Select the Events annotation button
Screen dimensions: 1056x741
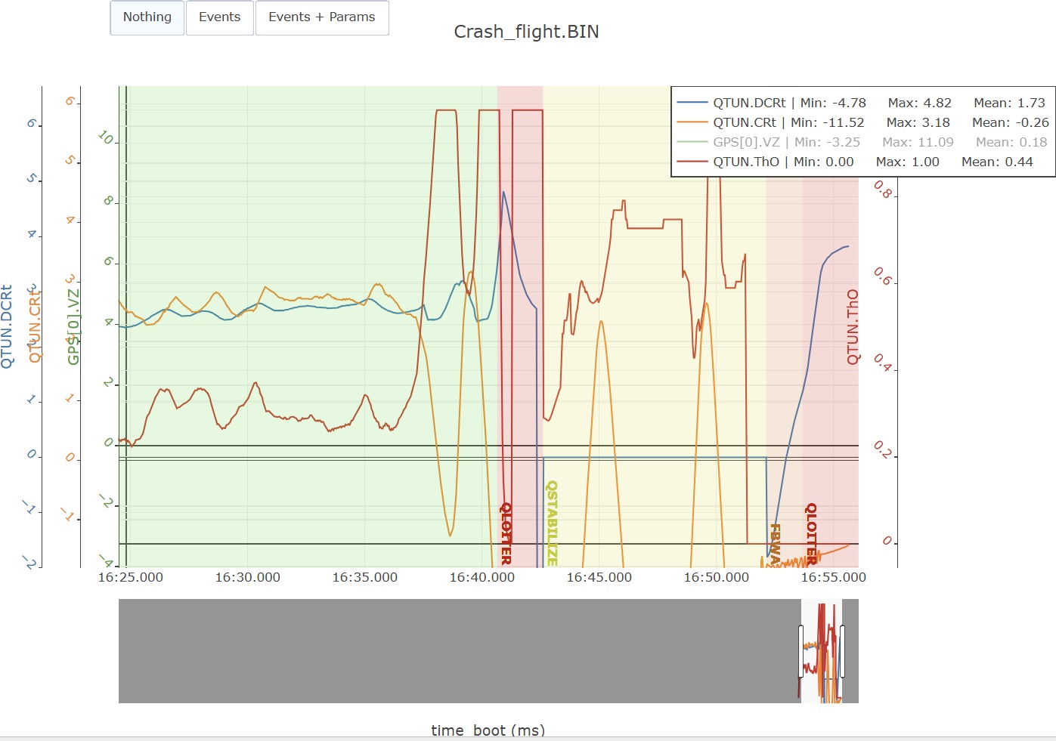click(x=220, y=17)
